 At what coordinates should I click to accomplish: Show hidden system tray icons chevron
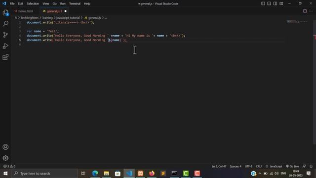[x=260, y=174]
